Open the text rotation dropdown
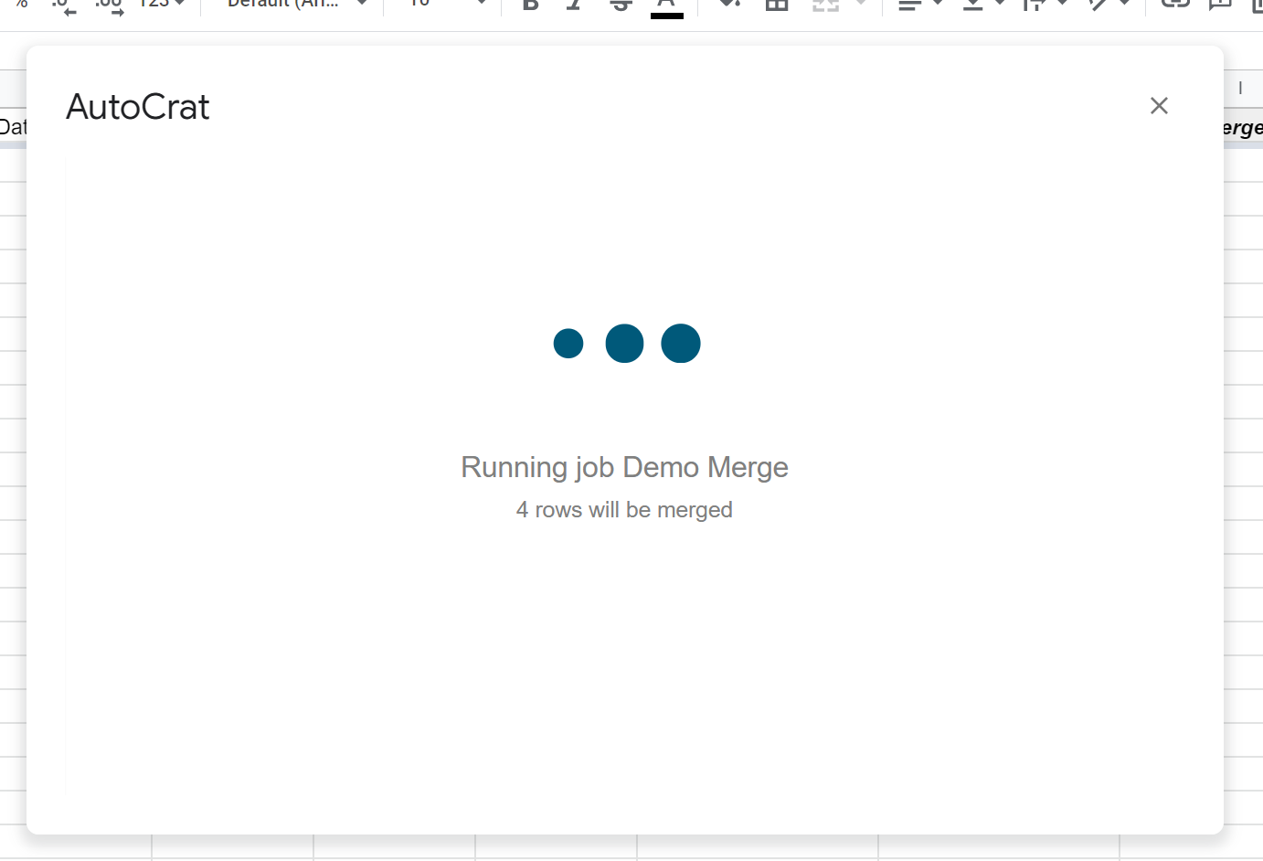The image size is (1263, 861). (1109, 5)
